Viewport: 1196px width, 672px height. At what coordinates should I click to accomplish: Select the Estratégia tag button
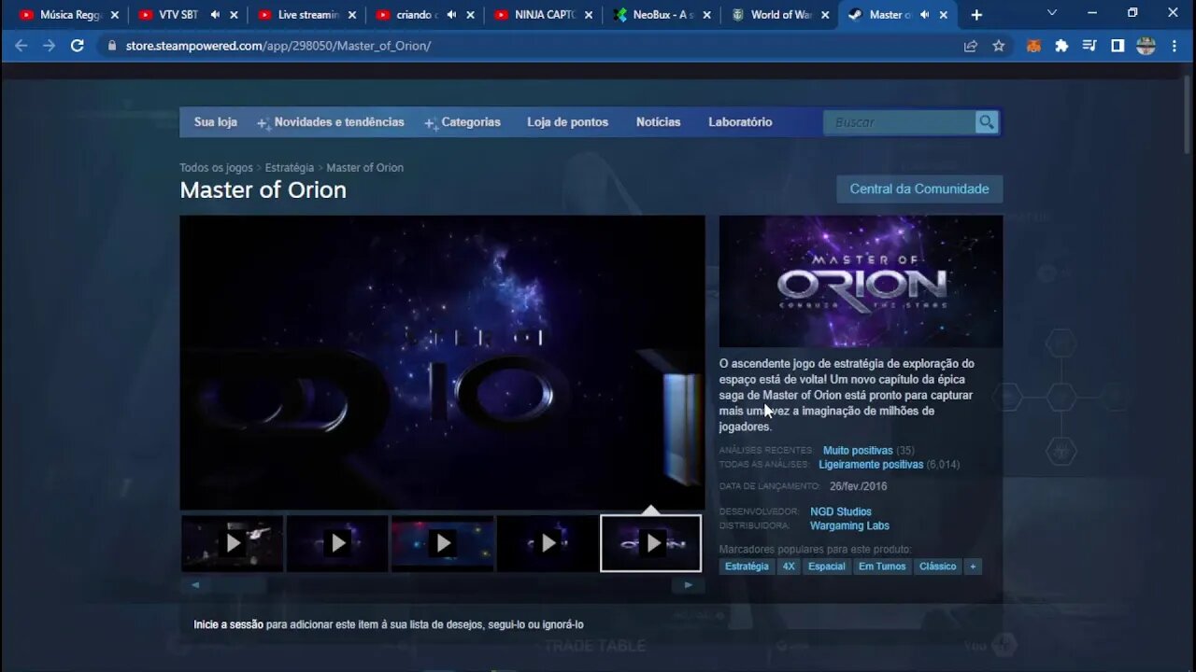tap(747, 567)
